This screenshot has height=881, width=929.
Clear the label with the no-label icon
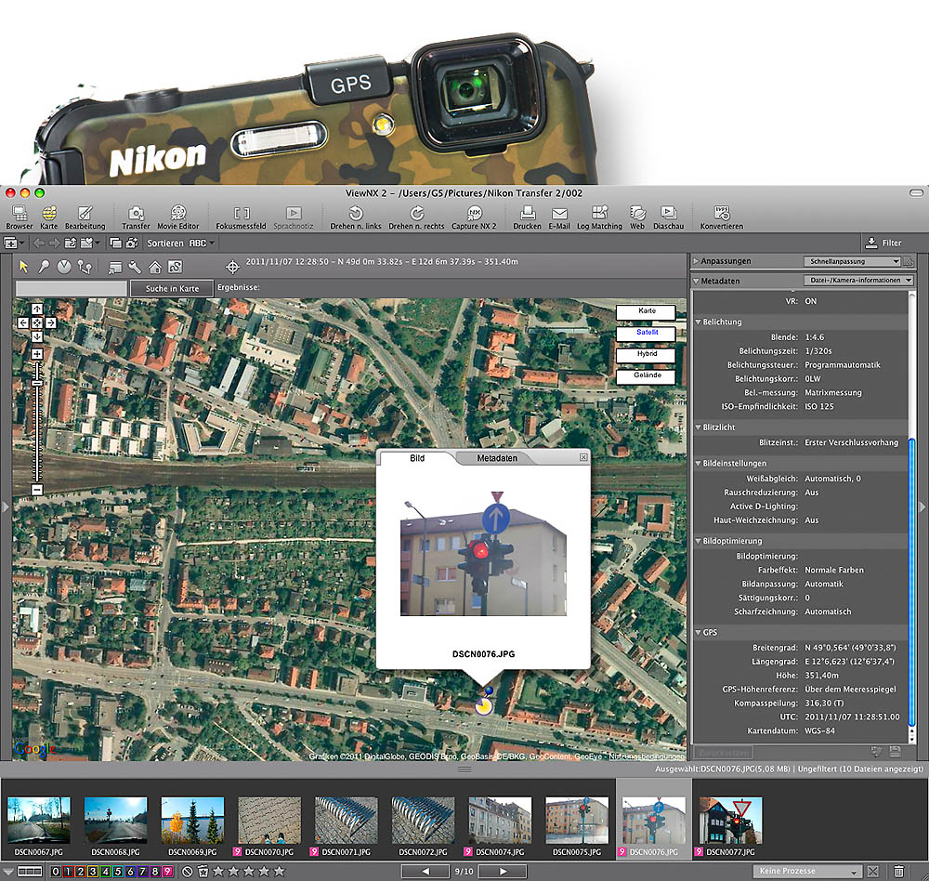188,871
